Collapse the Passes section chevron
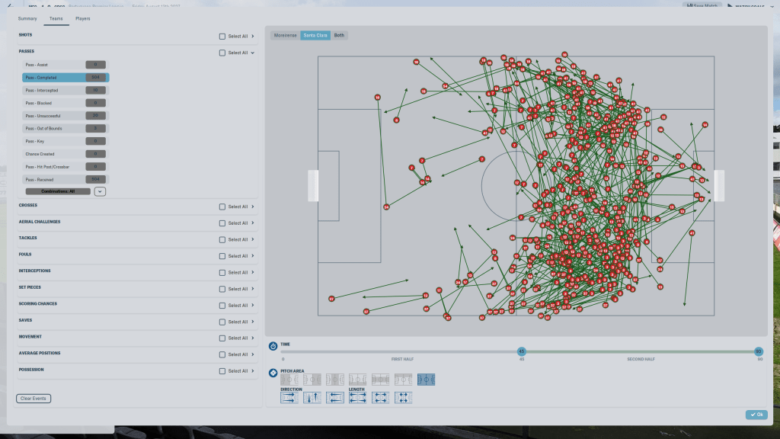Image resolution: width=780 pixels, height=439 pixels. click(x=253, y=53)
